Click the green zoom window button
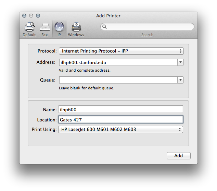The width and height of the screenshot is (217, 191). pyautogui.click(x=38, y=16)
